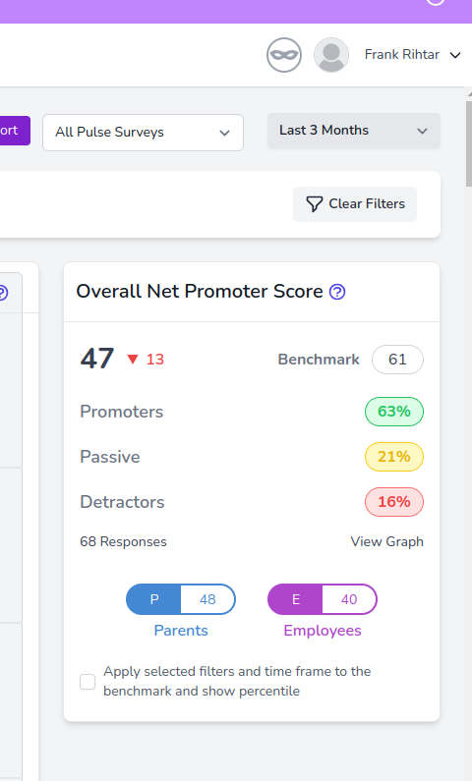Screen dimensions: 472x781
Task: Select the blue P parents badge
Action: 153,599
